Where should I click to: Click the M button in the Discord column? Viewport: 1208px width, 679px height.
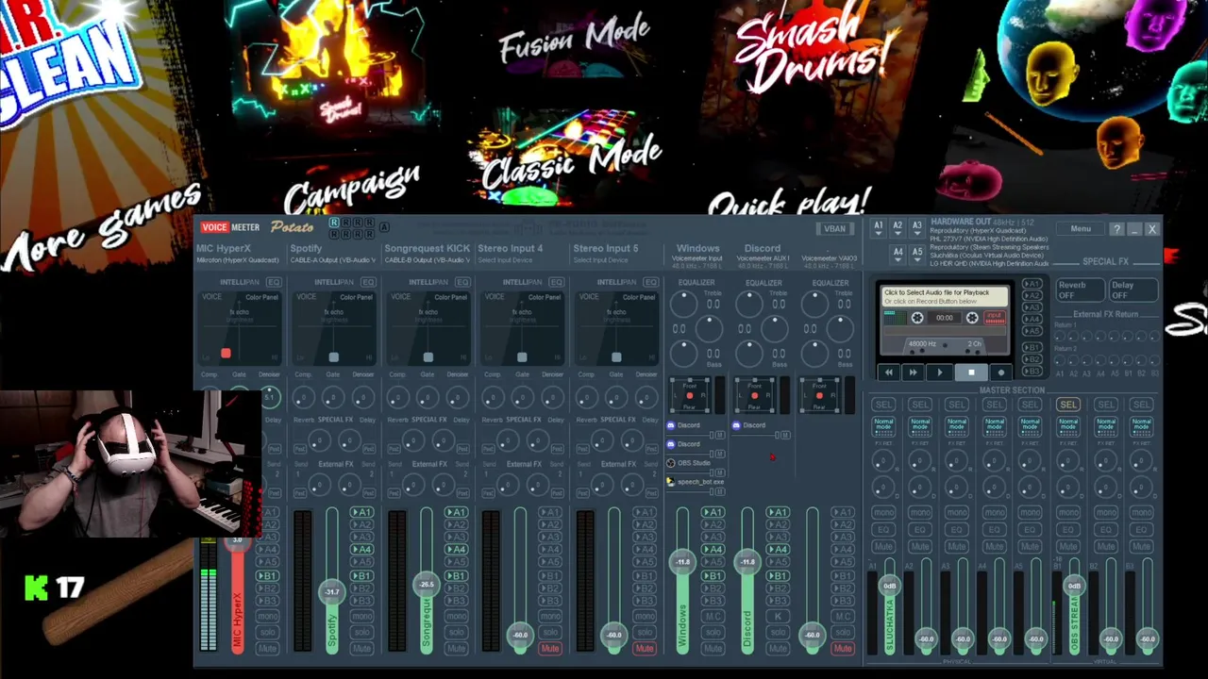point(784,435)
